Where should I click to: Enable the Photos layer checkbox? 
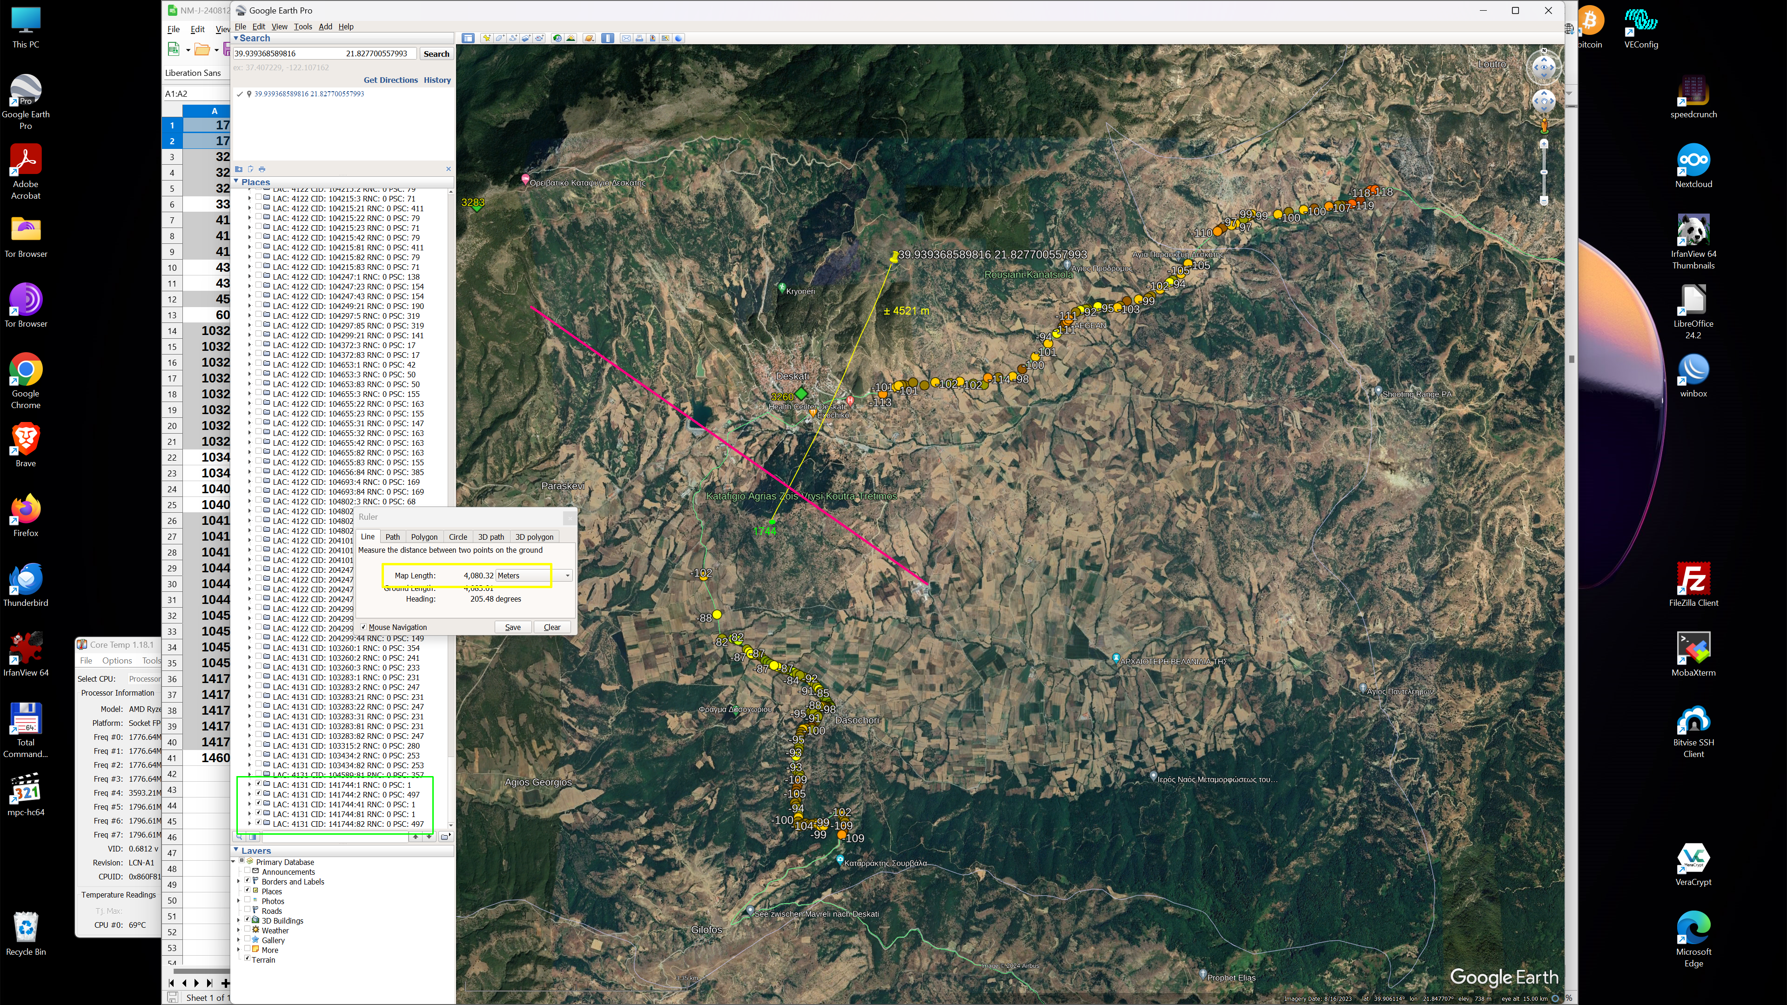(248, 899)
